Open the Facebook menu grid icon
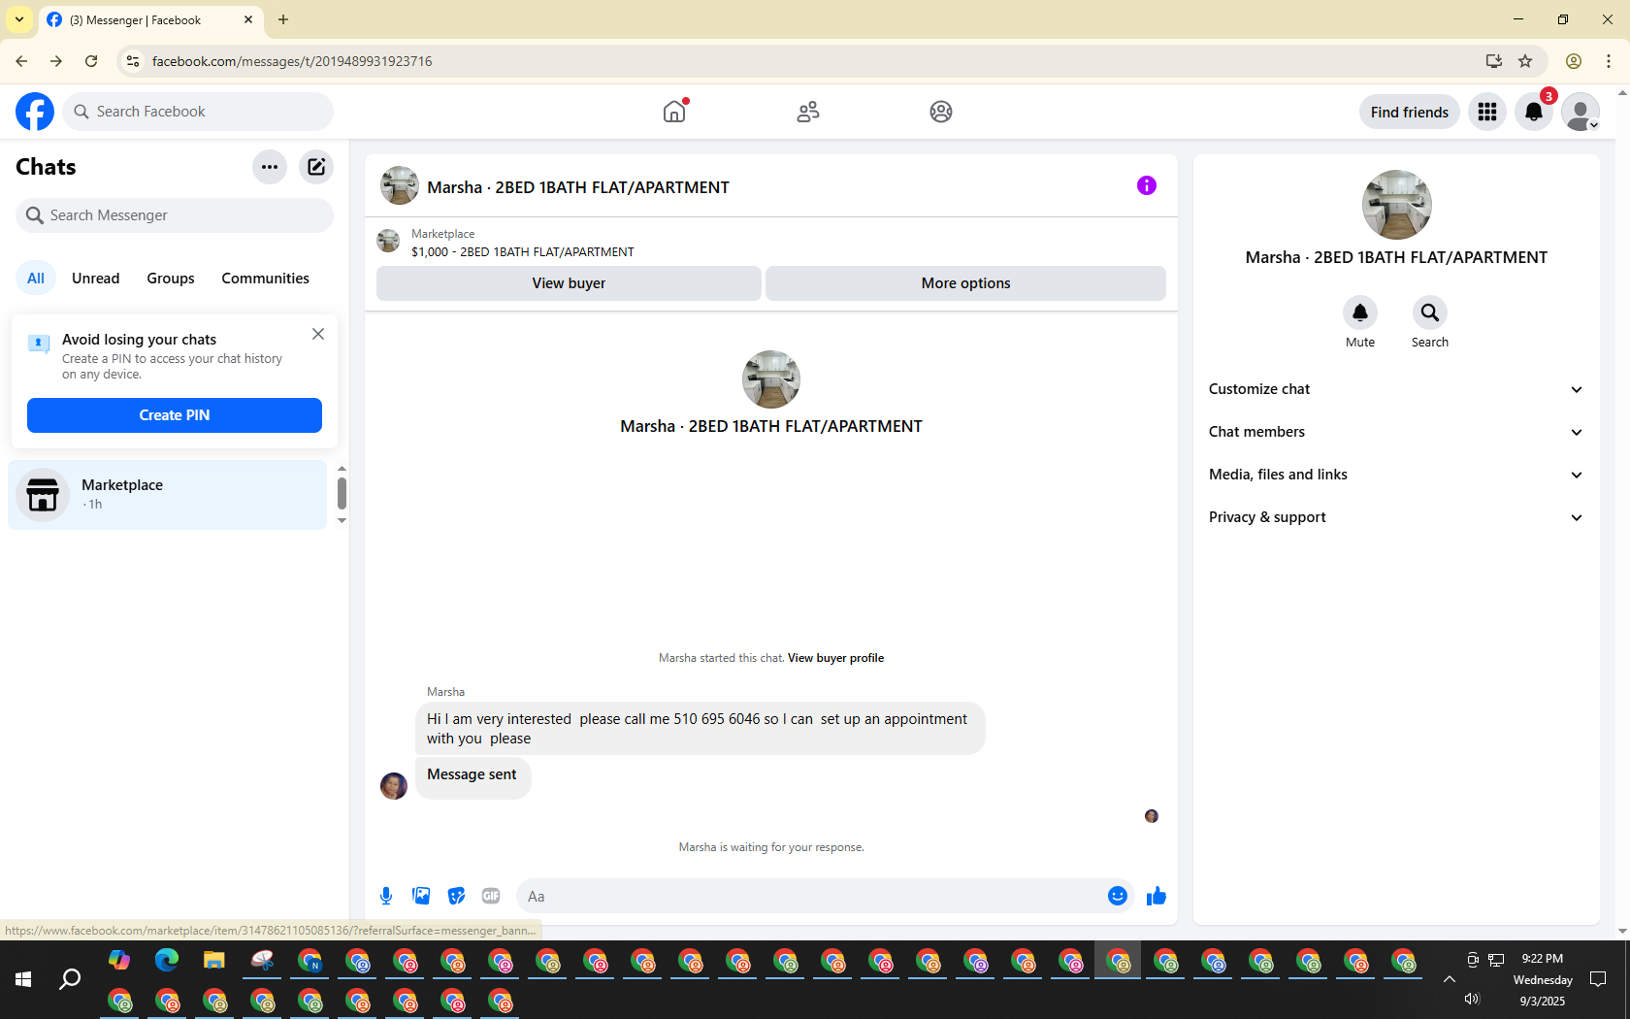 pyautogui.click(x=1487, y=112)
